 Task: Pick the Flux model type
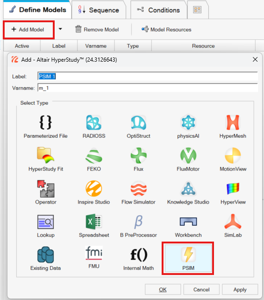tap(138, 160)
